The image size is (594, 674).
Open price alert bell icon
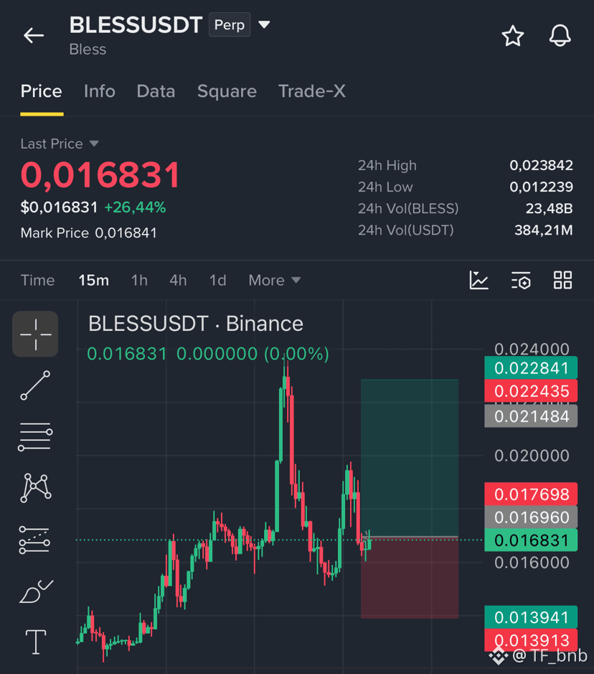coord(560,36)
